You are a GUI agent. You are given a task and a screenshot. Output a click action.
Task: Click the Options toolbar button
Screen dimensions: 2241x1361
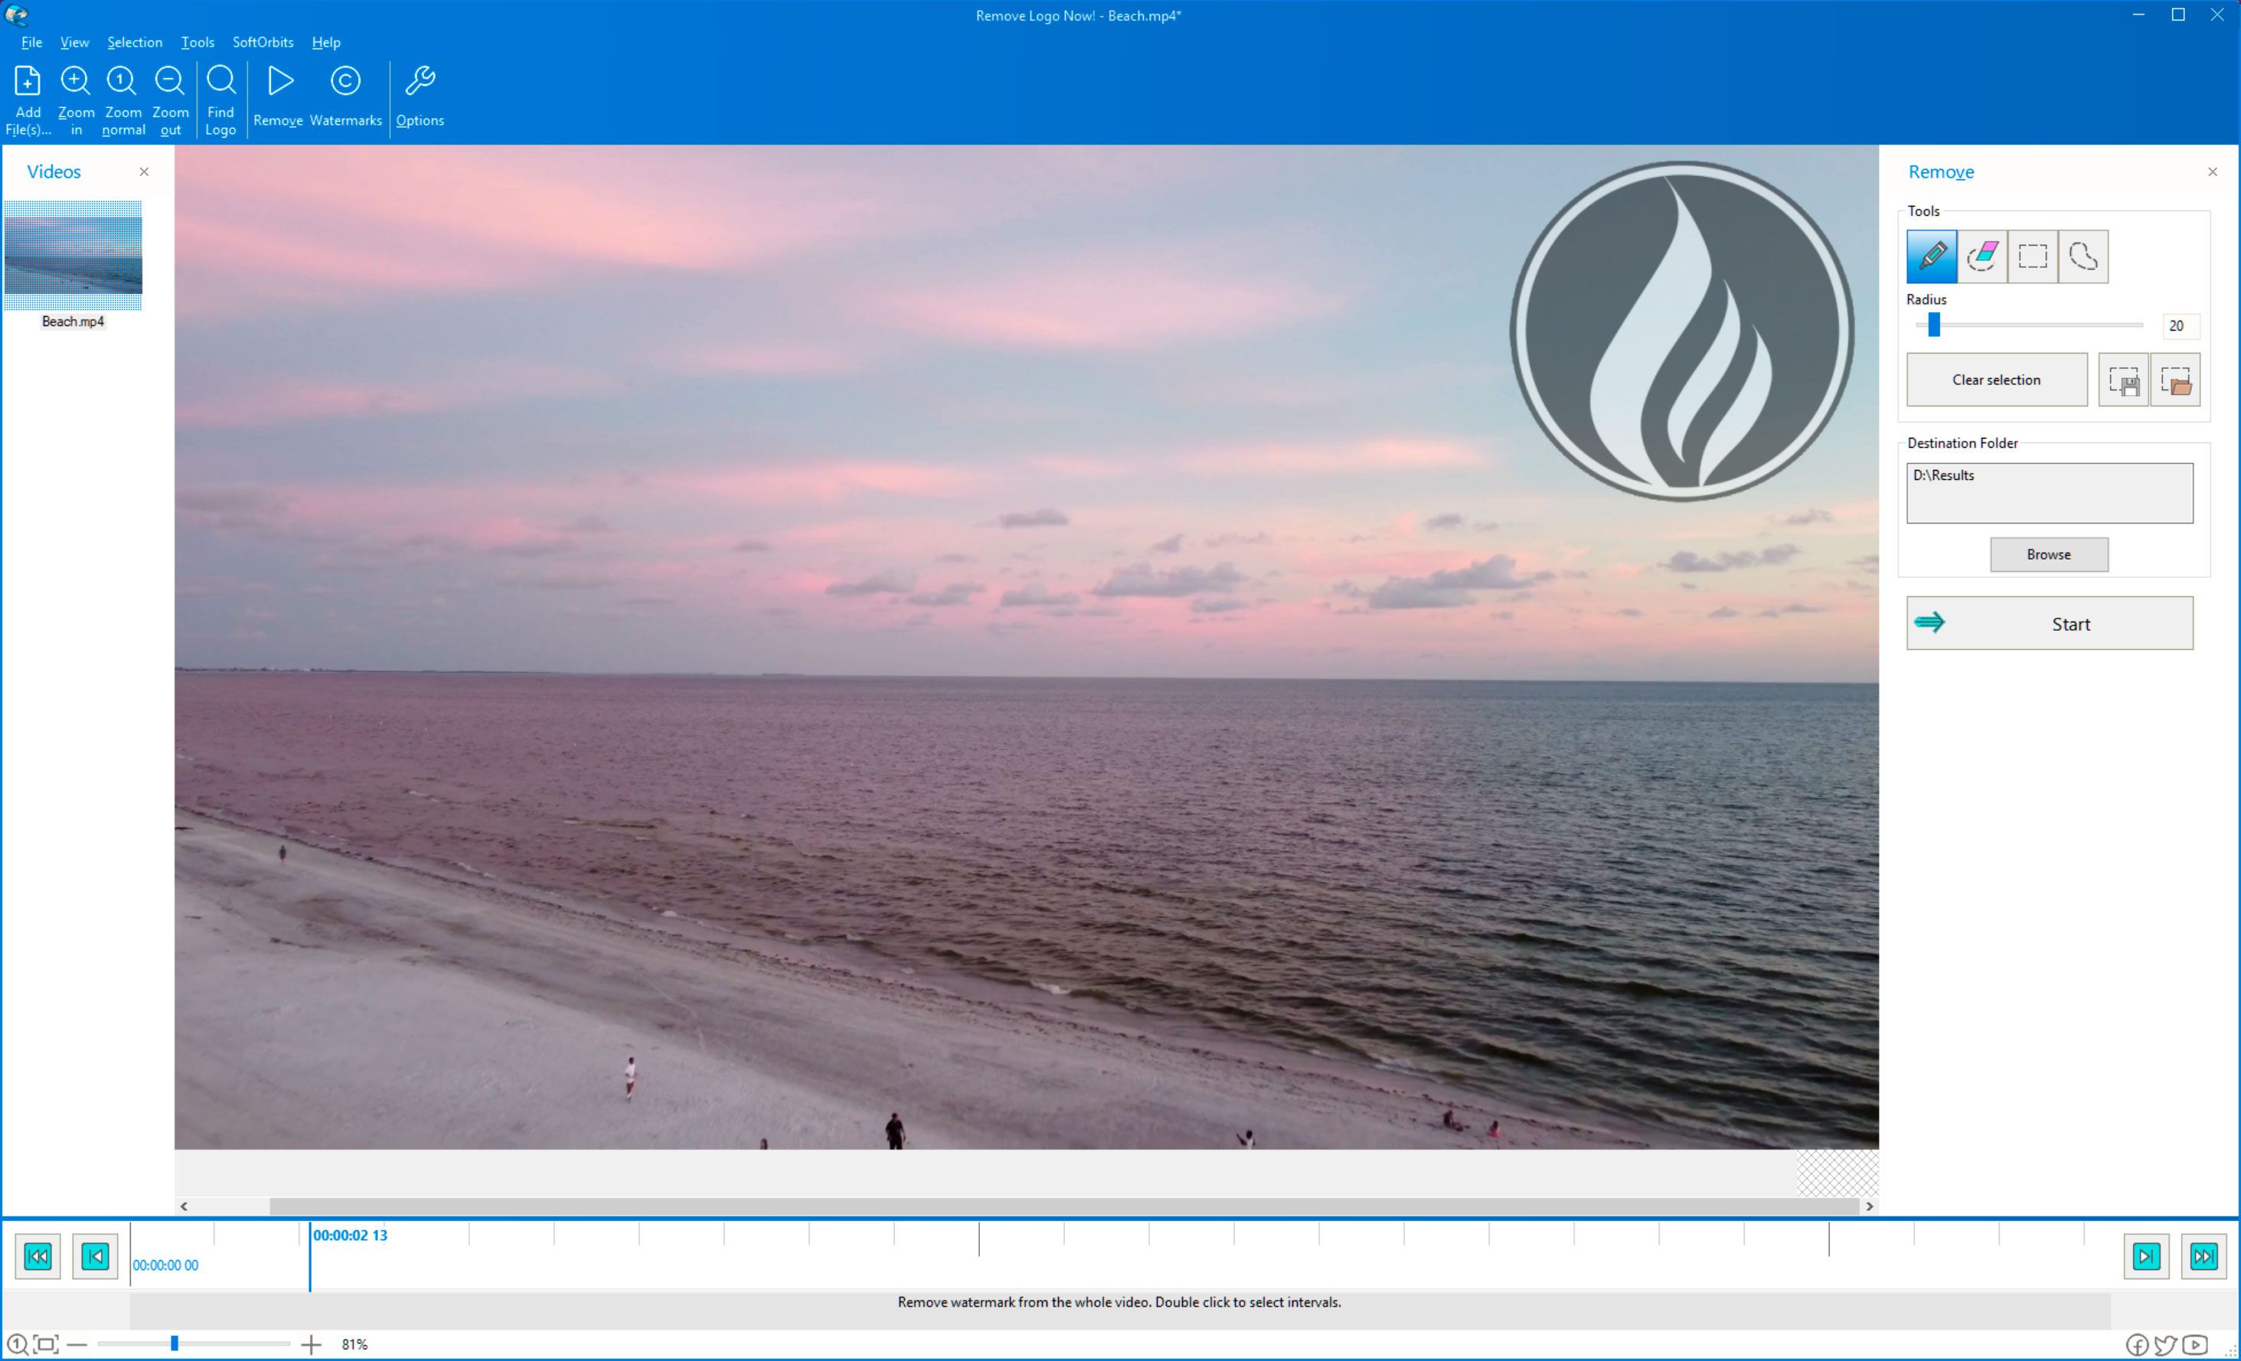[x=420, y=96]
